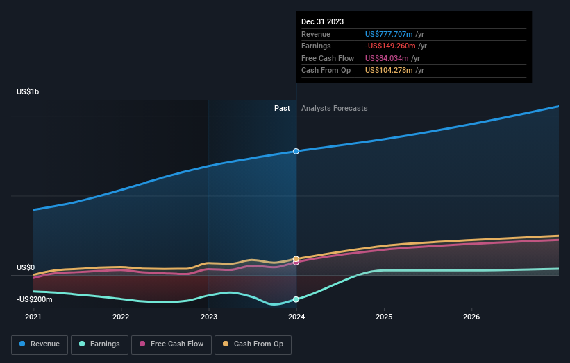Viewport: 570px width, 363px height.
Task: Toggle the Revenue legend series
Action: pyautogui.click(x=40, y=344)
